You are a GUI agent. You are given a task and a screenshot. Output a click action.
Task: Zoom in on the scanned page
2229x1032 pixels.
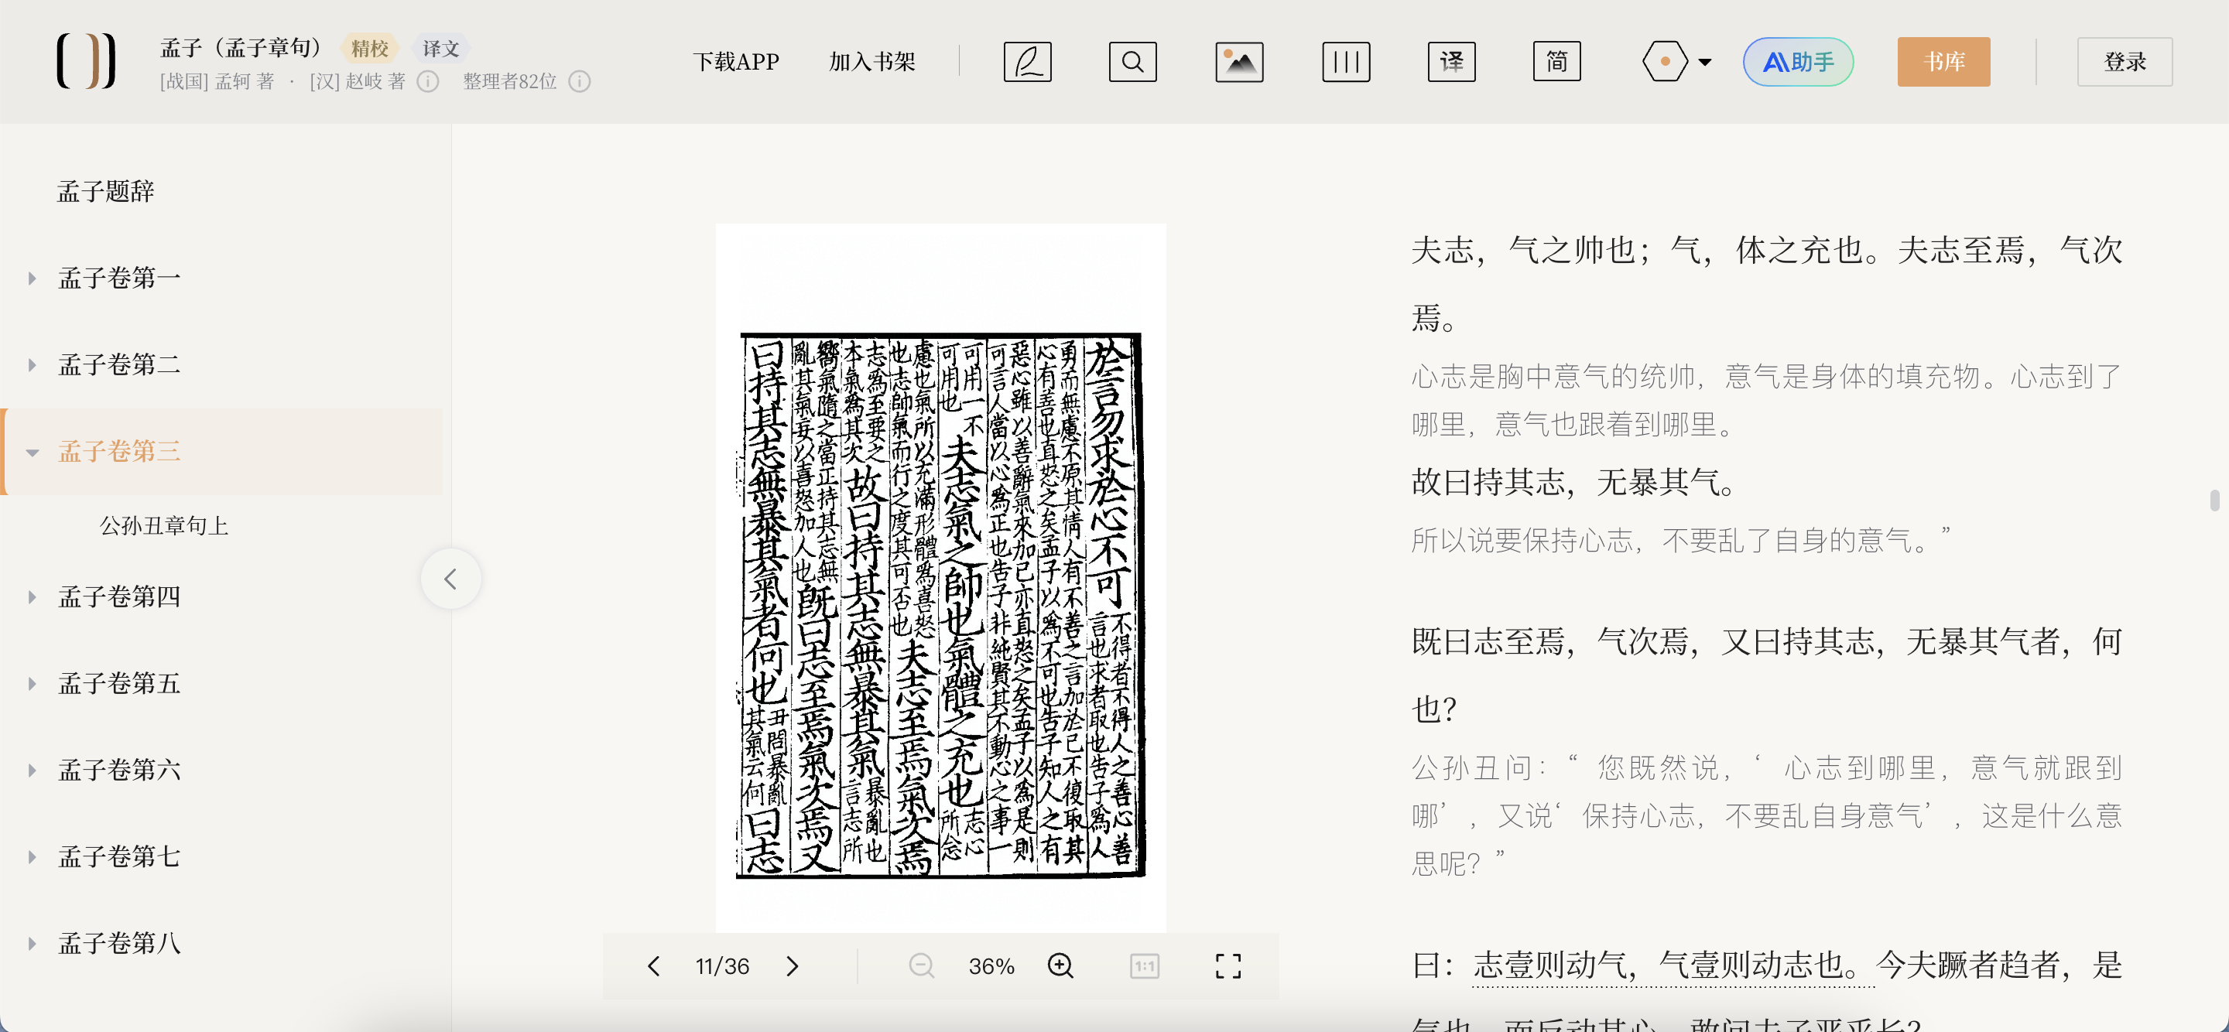tap(1060, 965)
